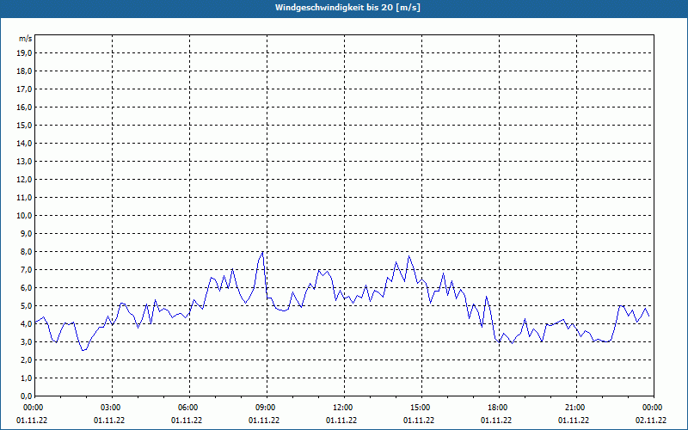Click the "11,0" y-axis label

pos(25,198)
